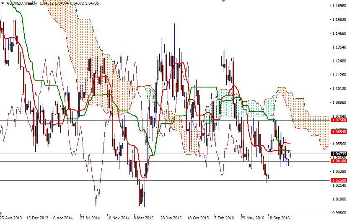Click the 1.15820 price scale value
This screenshot has width=347, height=221.
tap(339, 20)
